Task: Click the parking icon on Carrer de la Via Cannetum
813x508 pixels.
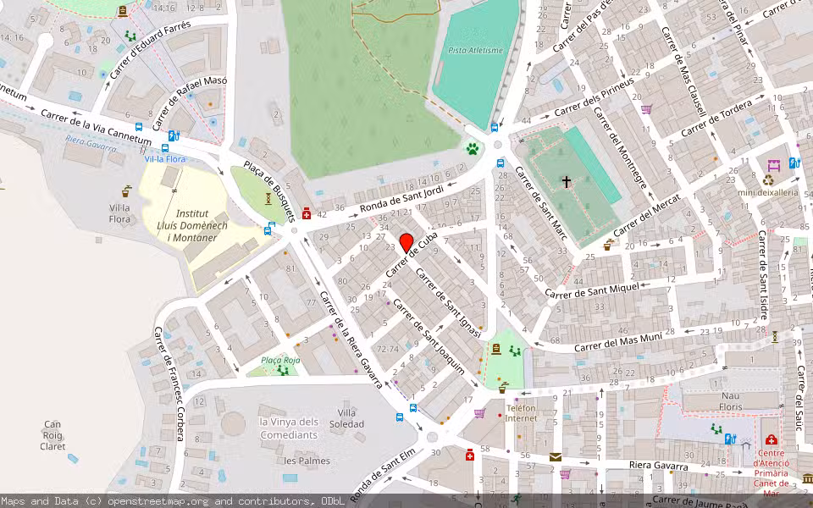Action: [173, 136]
